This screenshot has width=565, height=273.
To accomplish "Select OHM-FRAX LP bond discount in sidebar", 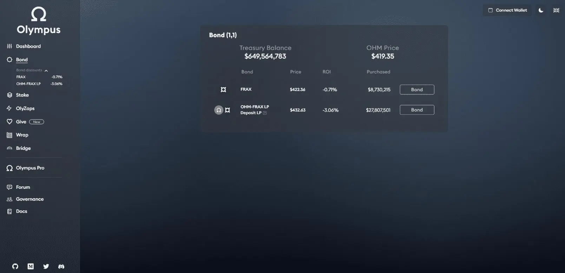I will [x=39, y=84].
